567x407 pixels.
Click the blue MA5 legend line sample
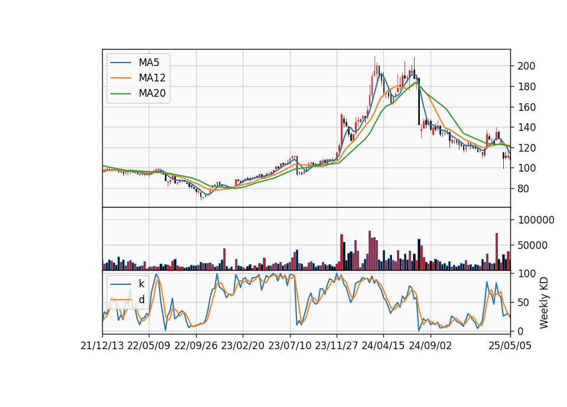point(120,63)
